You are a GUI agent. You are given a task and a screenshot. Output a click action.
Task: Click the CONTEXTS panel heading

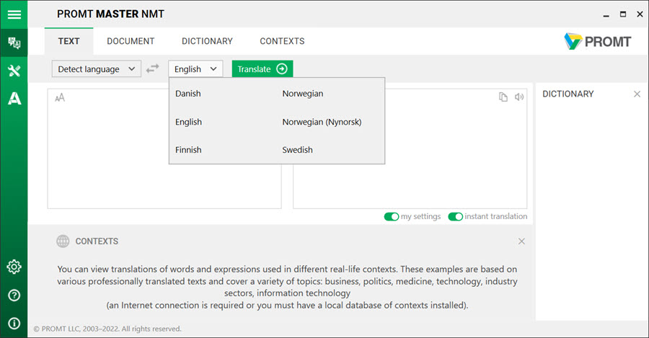tap(97, 241)
